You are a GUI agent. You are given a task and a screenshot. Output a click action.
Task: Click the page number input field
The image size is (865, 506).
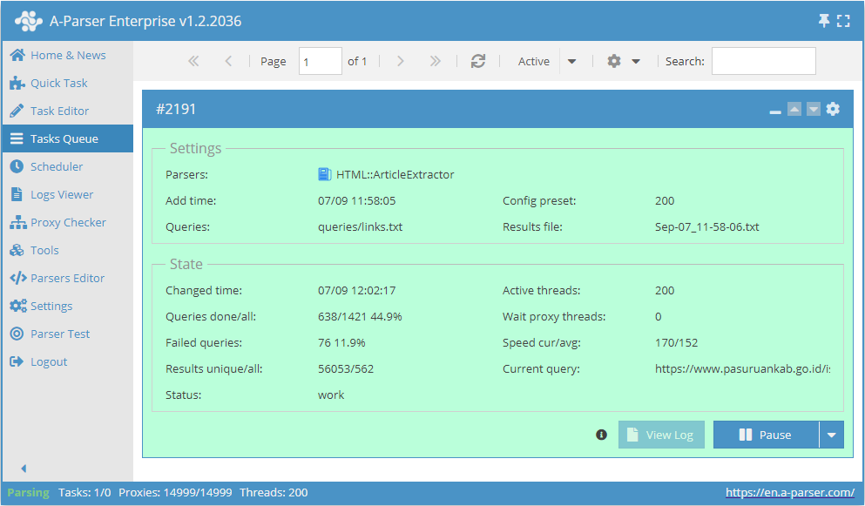[x=320, y=61]
